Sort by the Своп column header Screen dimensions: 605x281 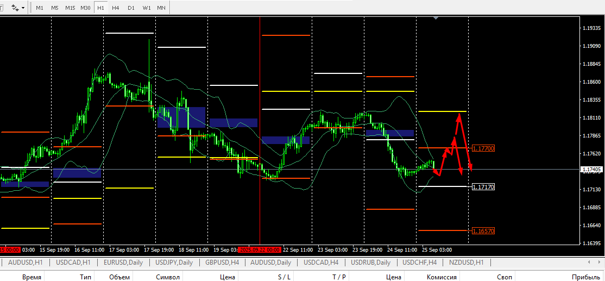[x=505, y=277]
